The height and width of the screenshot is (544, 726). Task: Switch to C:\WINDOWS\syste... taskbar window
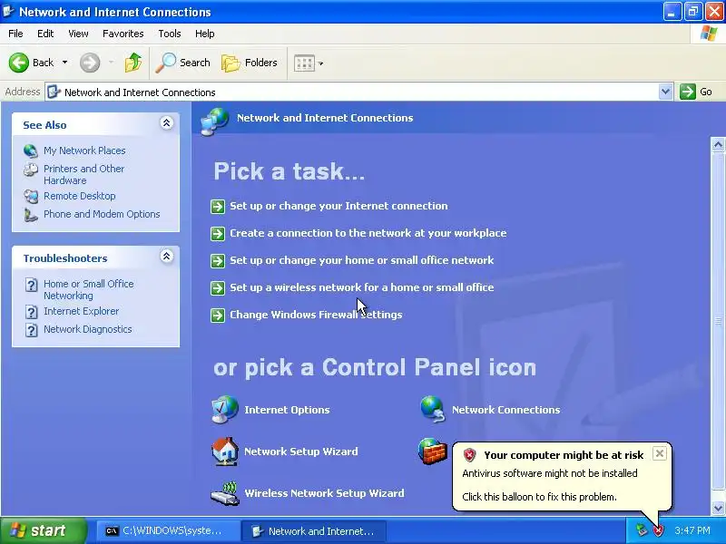pos(167,531)
